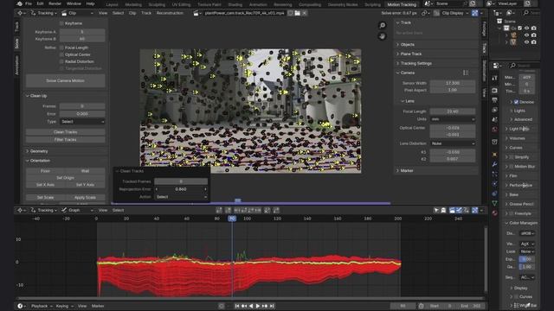Viewport: 554px width, 311px height.
Task: Open the Render menu
Action: [x=55, y=3]
